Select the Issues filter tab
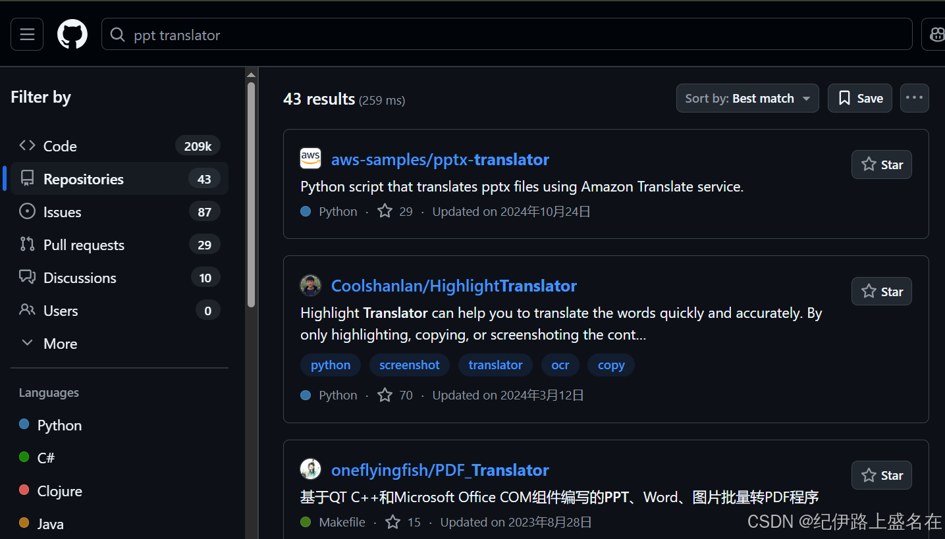 pos(119,212)
